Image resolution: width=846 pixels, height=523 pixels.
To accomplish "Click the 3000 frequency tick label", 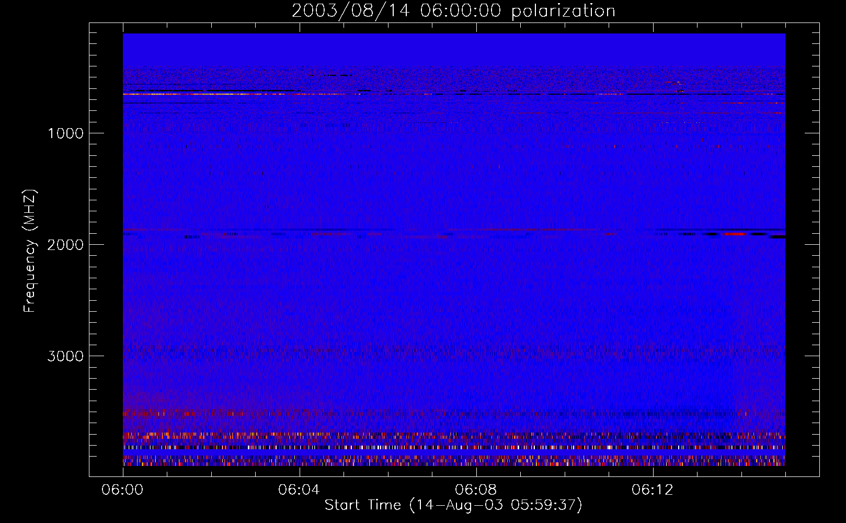I will point(66,356).
